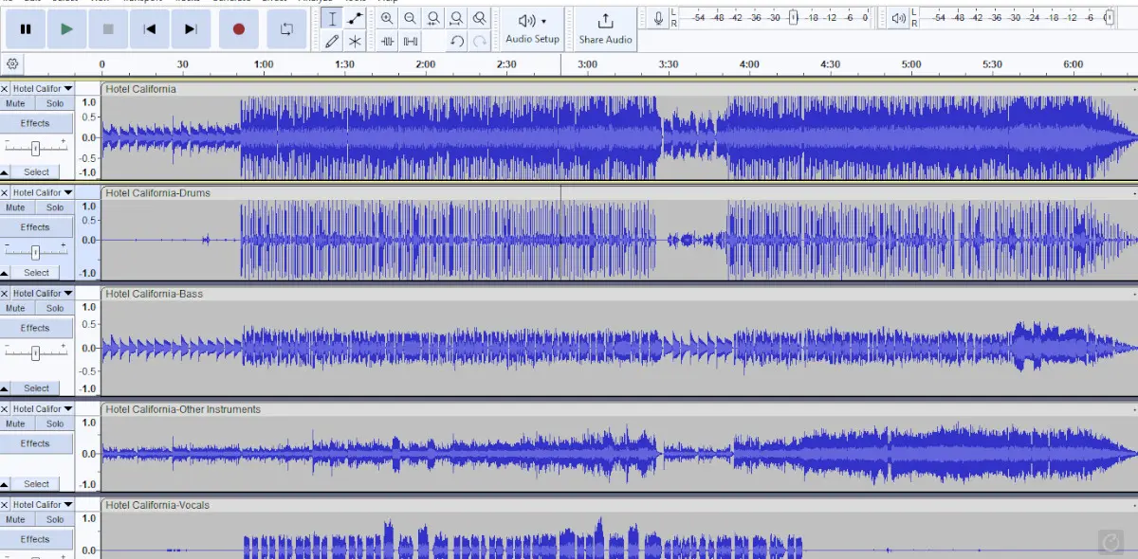The width and height of the screenshot is (1138, 559).
Task: Skip to end of project
Action: 191,29
